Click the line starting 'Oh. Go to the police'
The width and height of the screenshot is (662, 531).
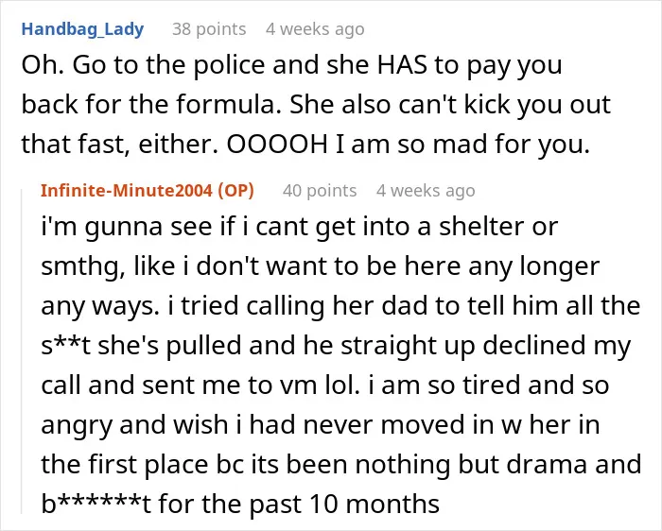(x=291, y=65)
